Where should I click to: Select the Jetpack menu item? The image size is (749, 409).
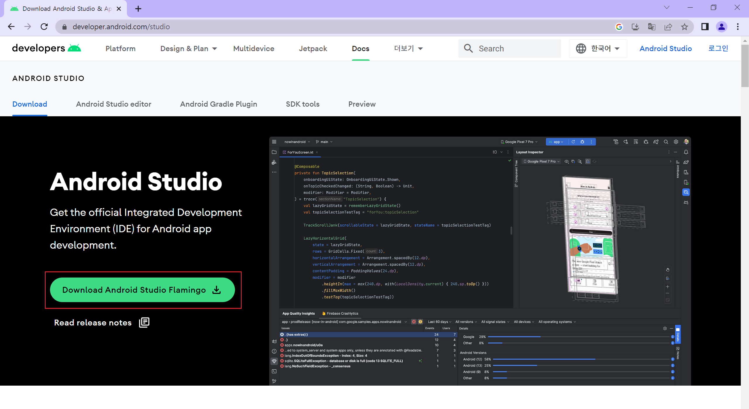pos(313,48)
